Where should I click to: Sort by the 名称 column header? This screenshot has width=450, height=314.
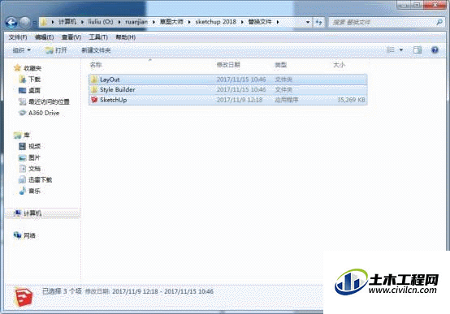coord(96,65)
